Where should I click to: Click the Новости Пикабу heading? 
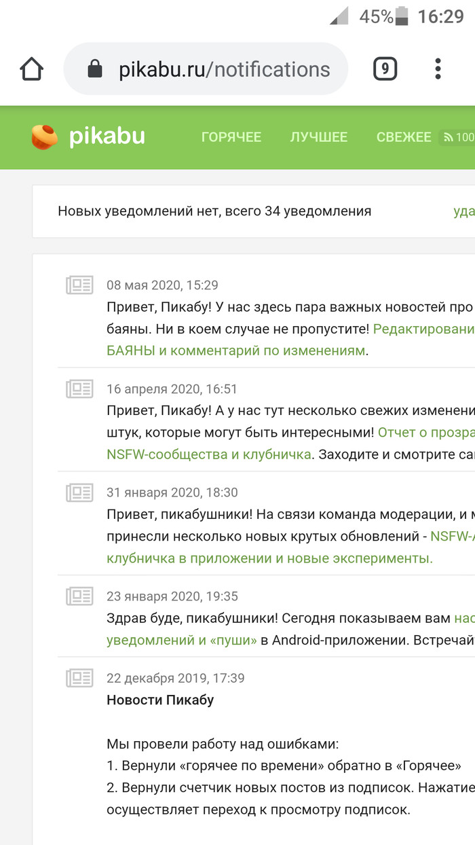pyautogui.click(x=160, y=700)
